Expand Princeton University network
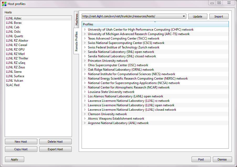Image resolution: width=237 pixels, height=167 pixels. pos(85,60)
